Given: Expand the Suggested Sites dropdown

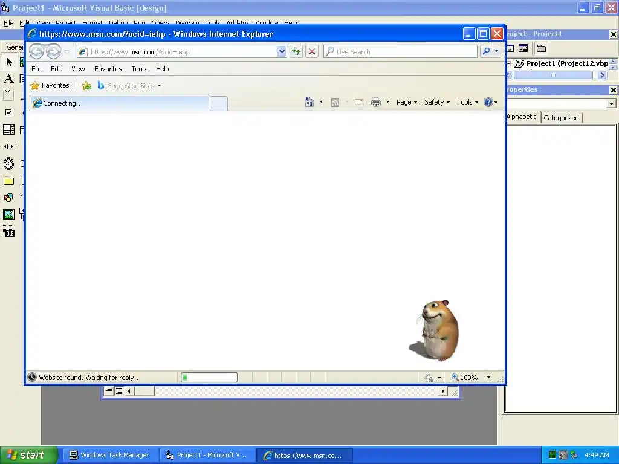Looking at the screenshot, I should point(159,86).
